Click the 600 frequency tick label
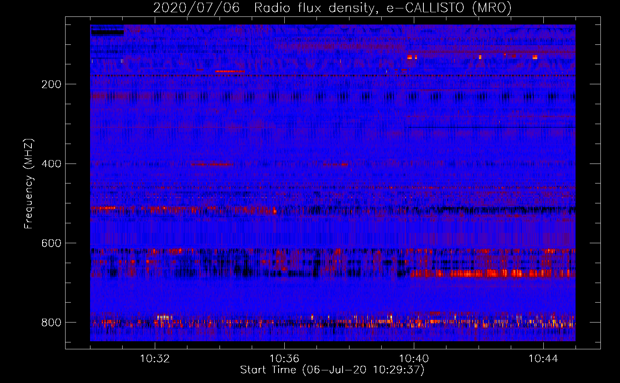Screen dimensions: 620x383 (51, 243)
